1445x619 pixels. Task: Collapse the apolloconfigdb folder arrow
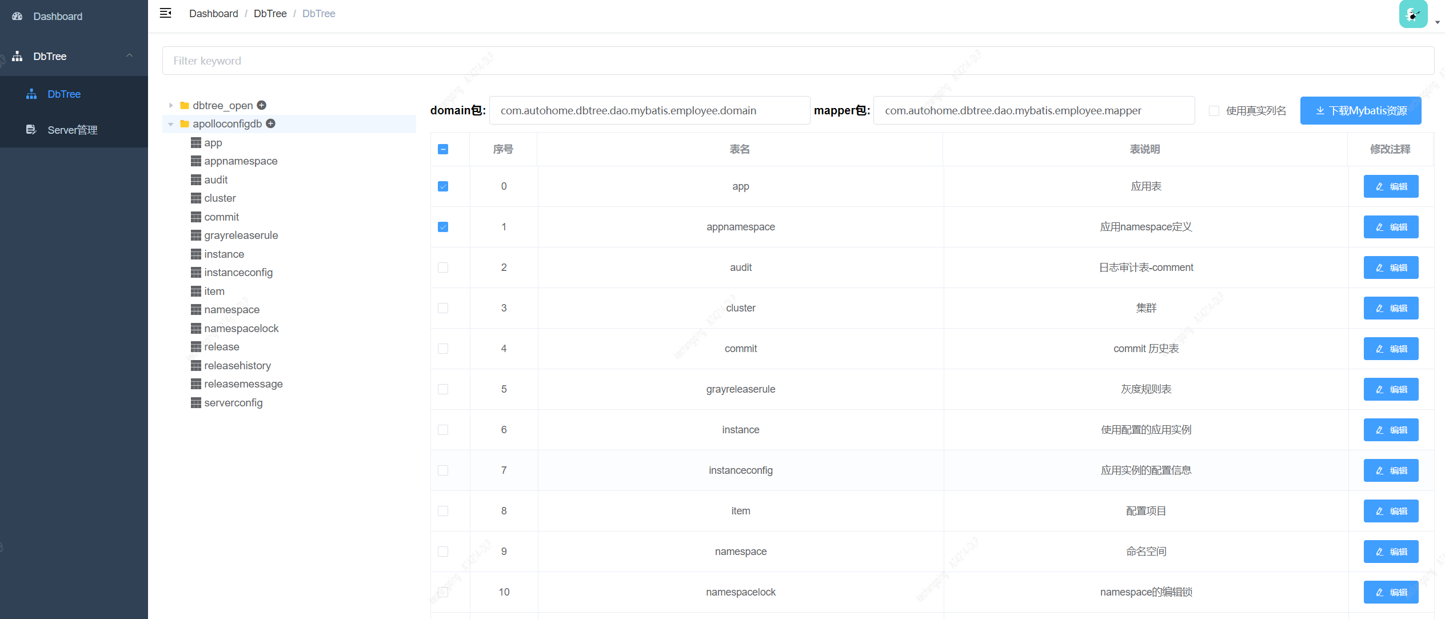pos(170,124)
